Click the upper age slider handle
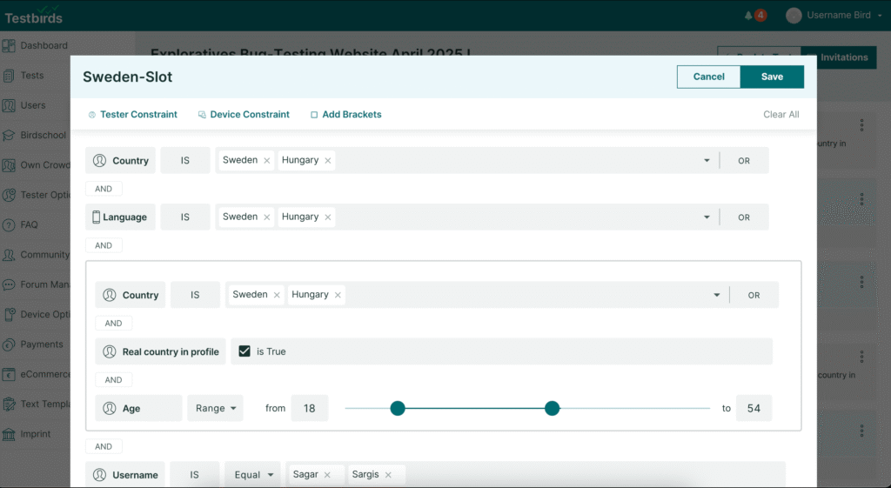Viewport: 891px width, 488px height. 552,408
